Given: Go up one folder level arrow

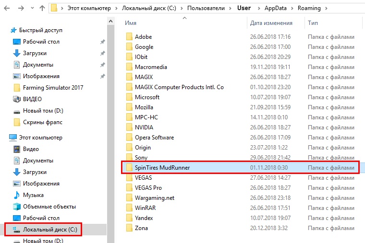Looking at the screenshot, I should (42, 8).
